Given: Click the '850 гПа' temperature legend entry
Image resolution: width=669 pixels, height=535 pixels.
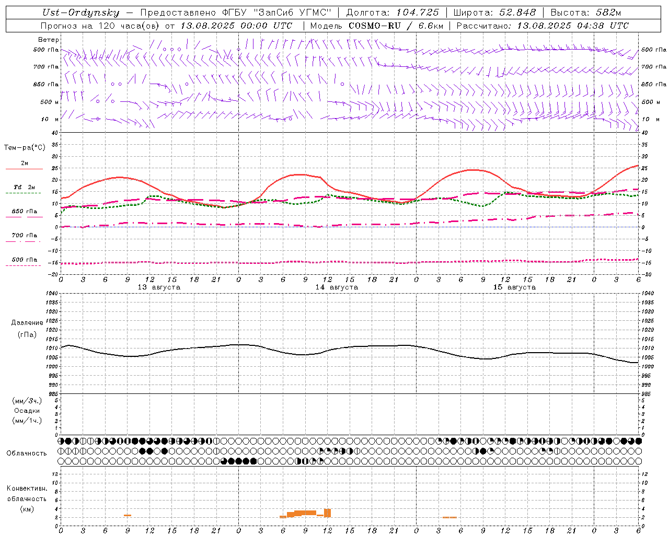Looking at the screenshot, I should tap(24, 213).
